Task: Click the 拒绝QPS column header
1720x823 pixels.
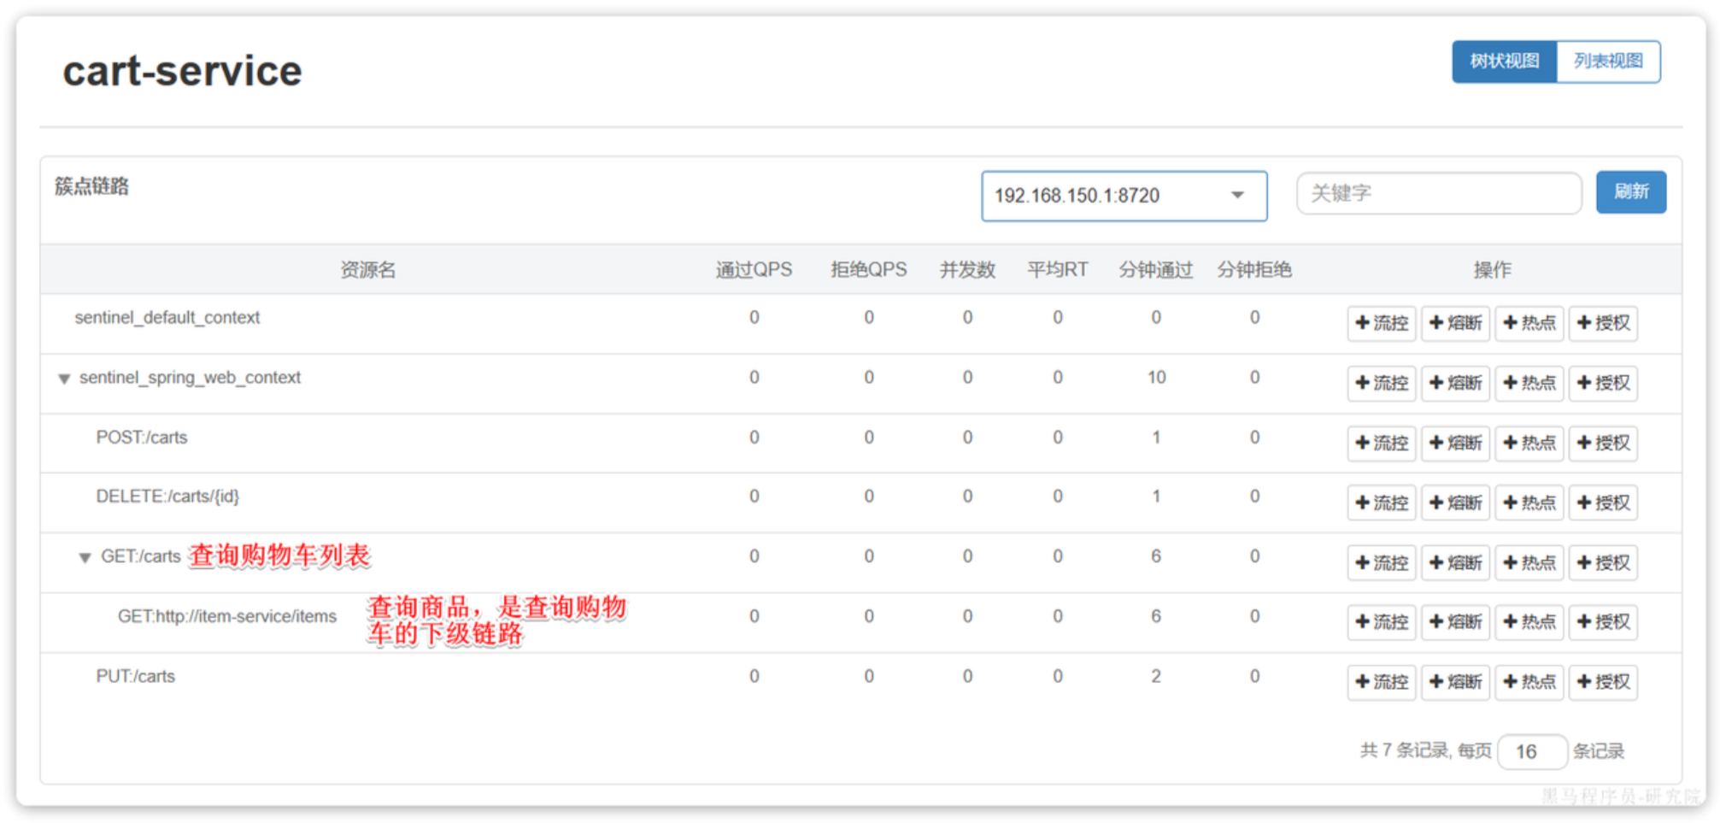Action: 868,270
